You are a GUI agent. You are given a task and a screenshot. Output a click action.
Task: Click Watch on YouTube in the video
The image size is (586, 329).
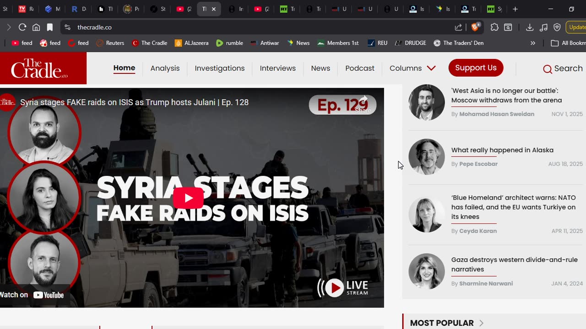32,295
